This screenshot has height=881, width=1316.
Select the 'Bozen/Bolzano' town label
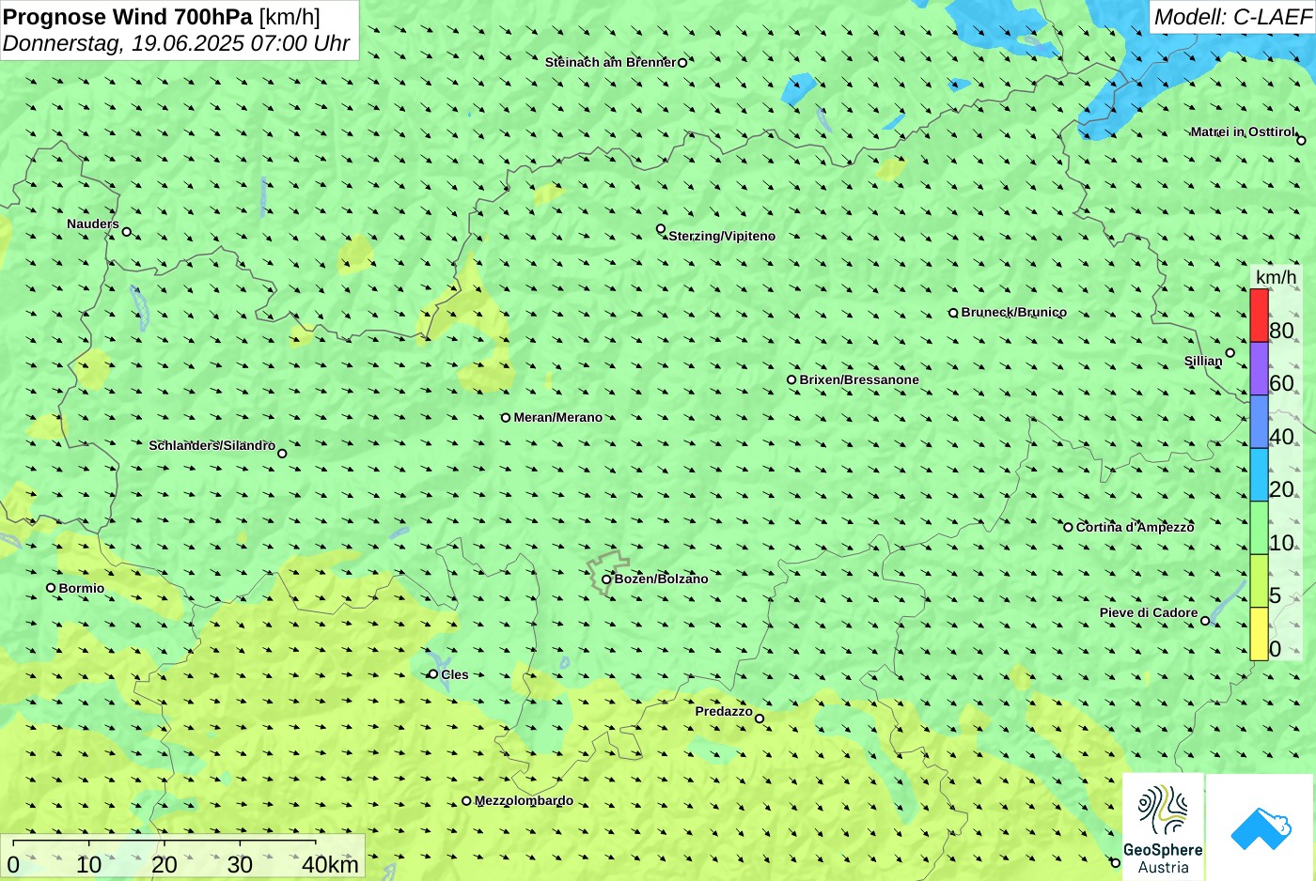tap(661, 579)
